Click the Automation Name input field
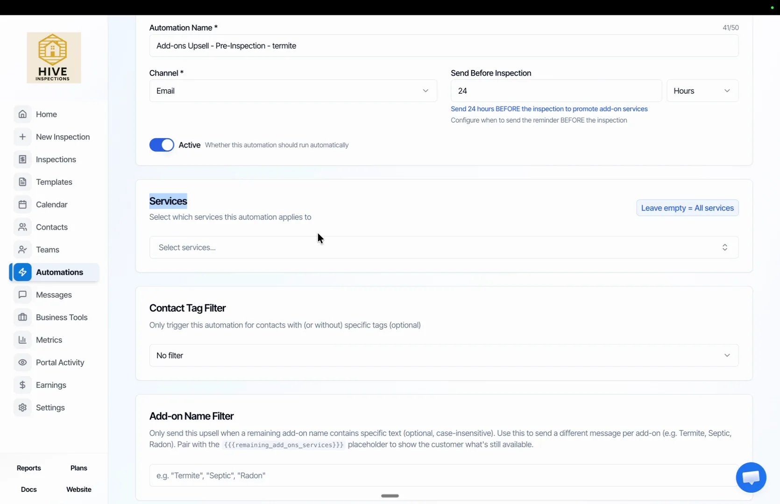Image resolution: width=780 pixels, height=504 pixels. [444, 46]
